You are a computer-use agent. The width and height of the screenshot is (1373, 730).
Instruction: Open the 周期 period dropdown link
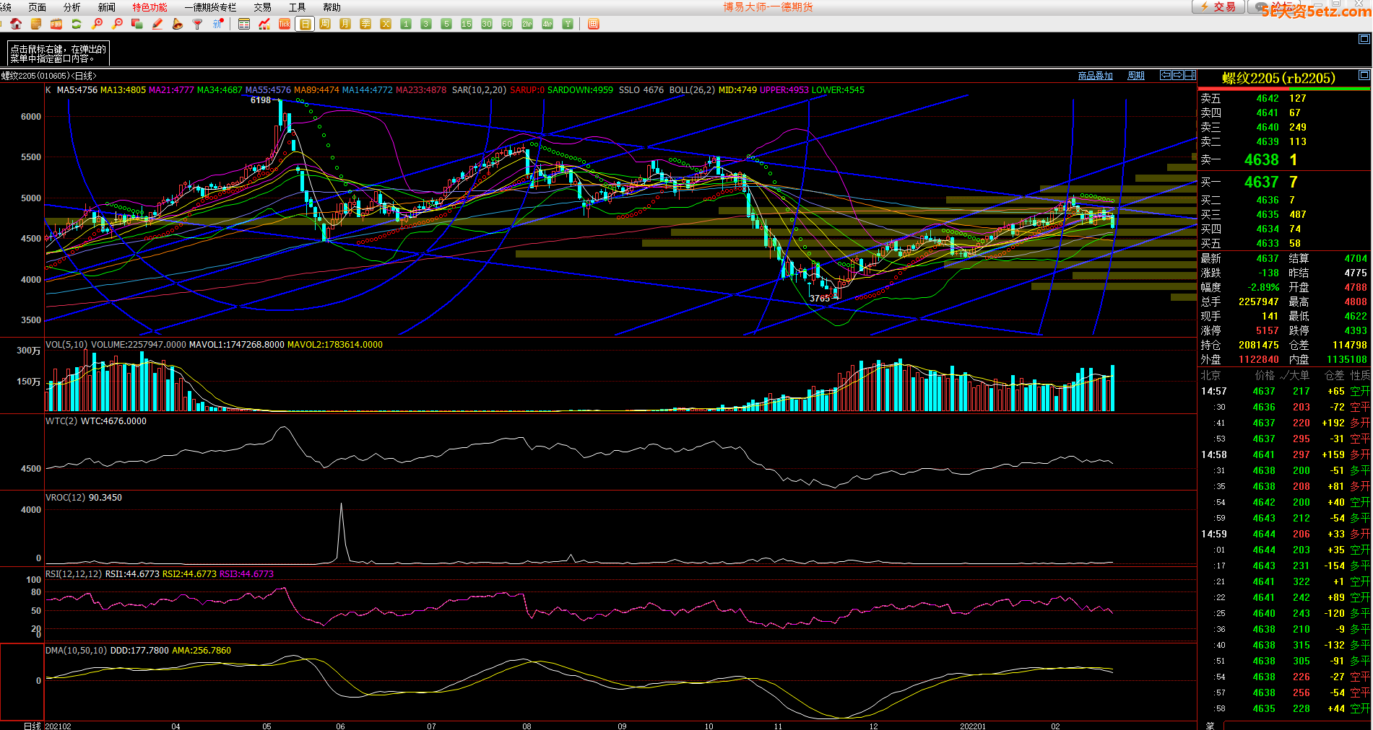1135,76
